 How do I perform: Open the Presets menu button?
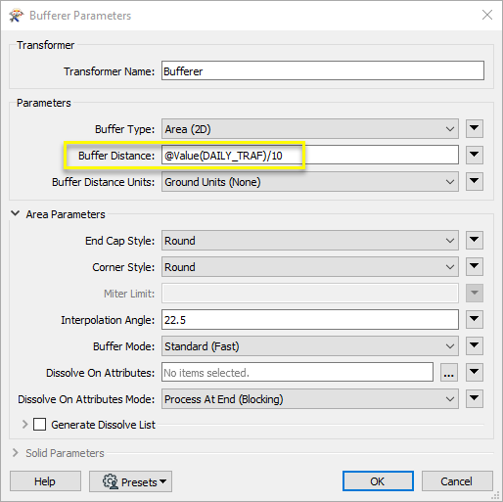130,481
